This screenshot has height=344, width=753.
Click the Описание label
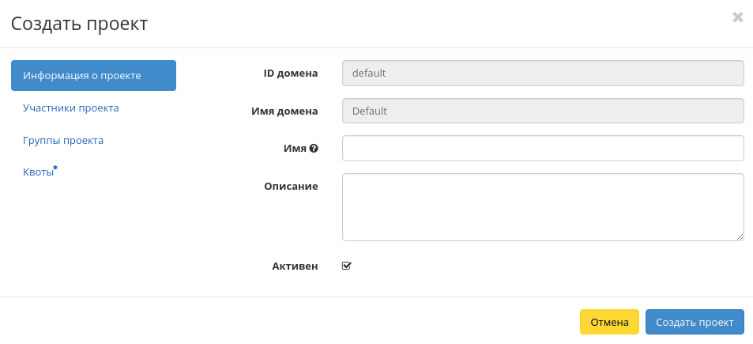[291, 186]
